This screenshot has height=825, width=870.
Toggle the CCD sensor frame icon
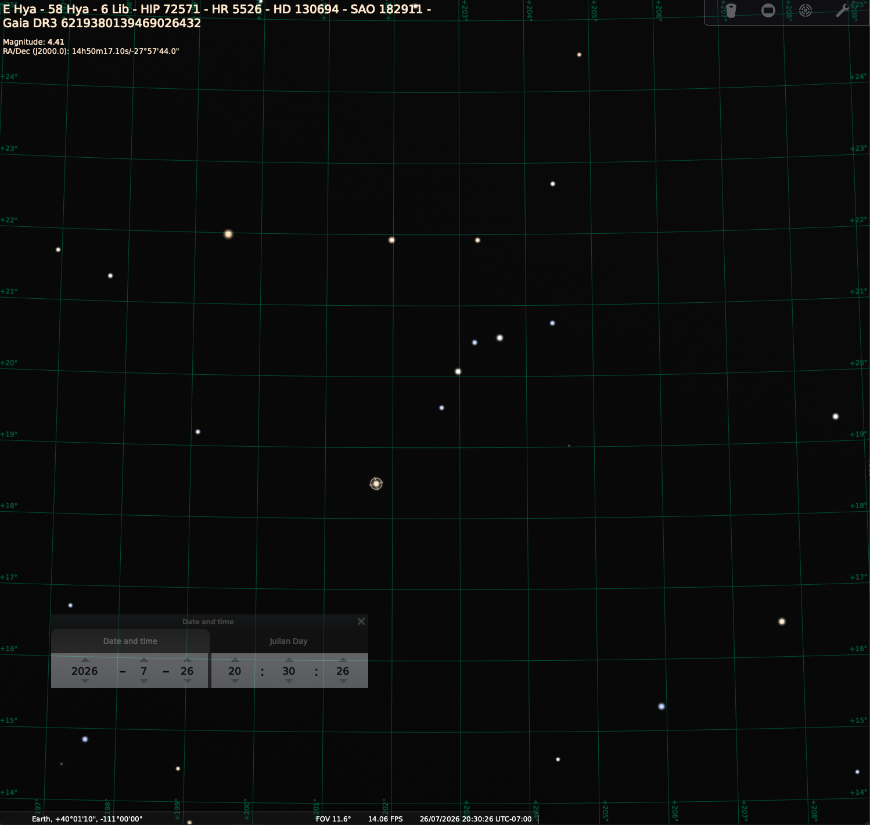(768, 10)
